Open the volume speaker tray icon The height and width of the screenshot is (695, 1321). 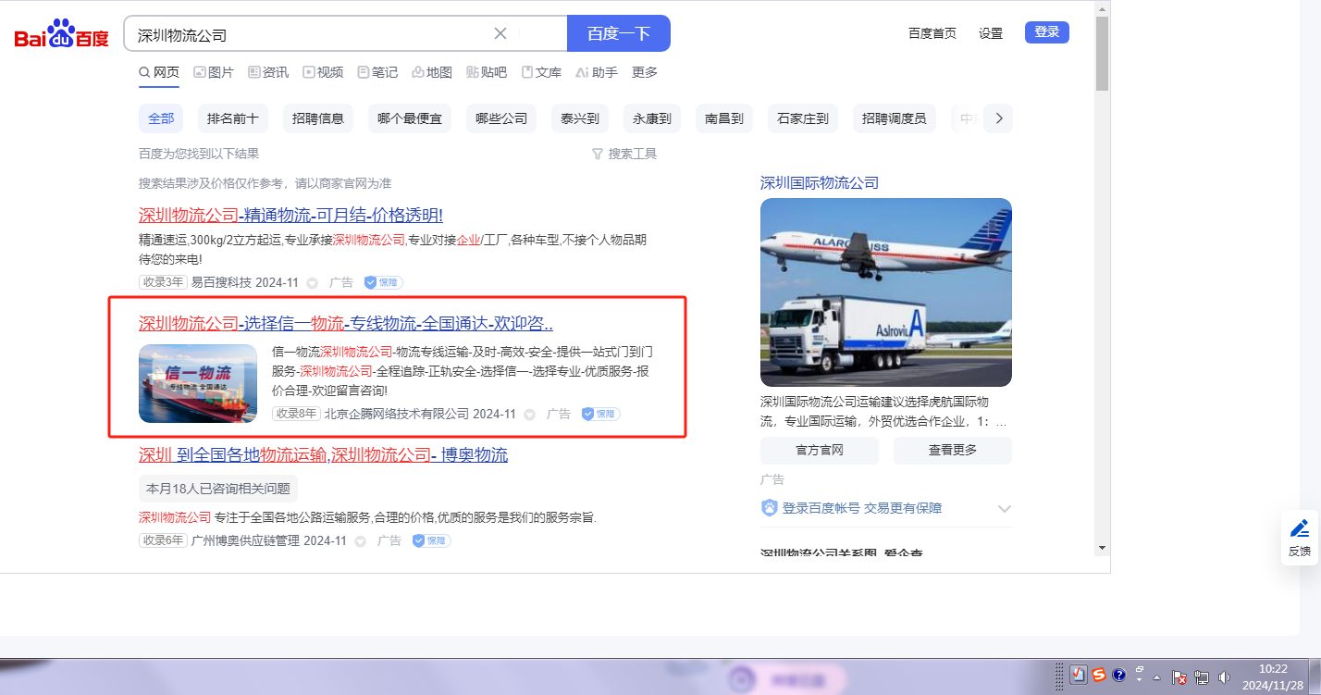1225,677
